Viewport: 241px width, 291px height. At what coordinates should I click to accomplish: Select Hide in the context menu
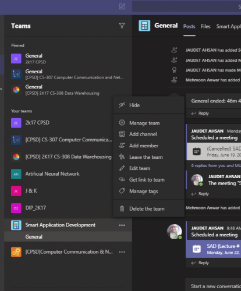(x=148, y=105)
